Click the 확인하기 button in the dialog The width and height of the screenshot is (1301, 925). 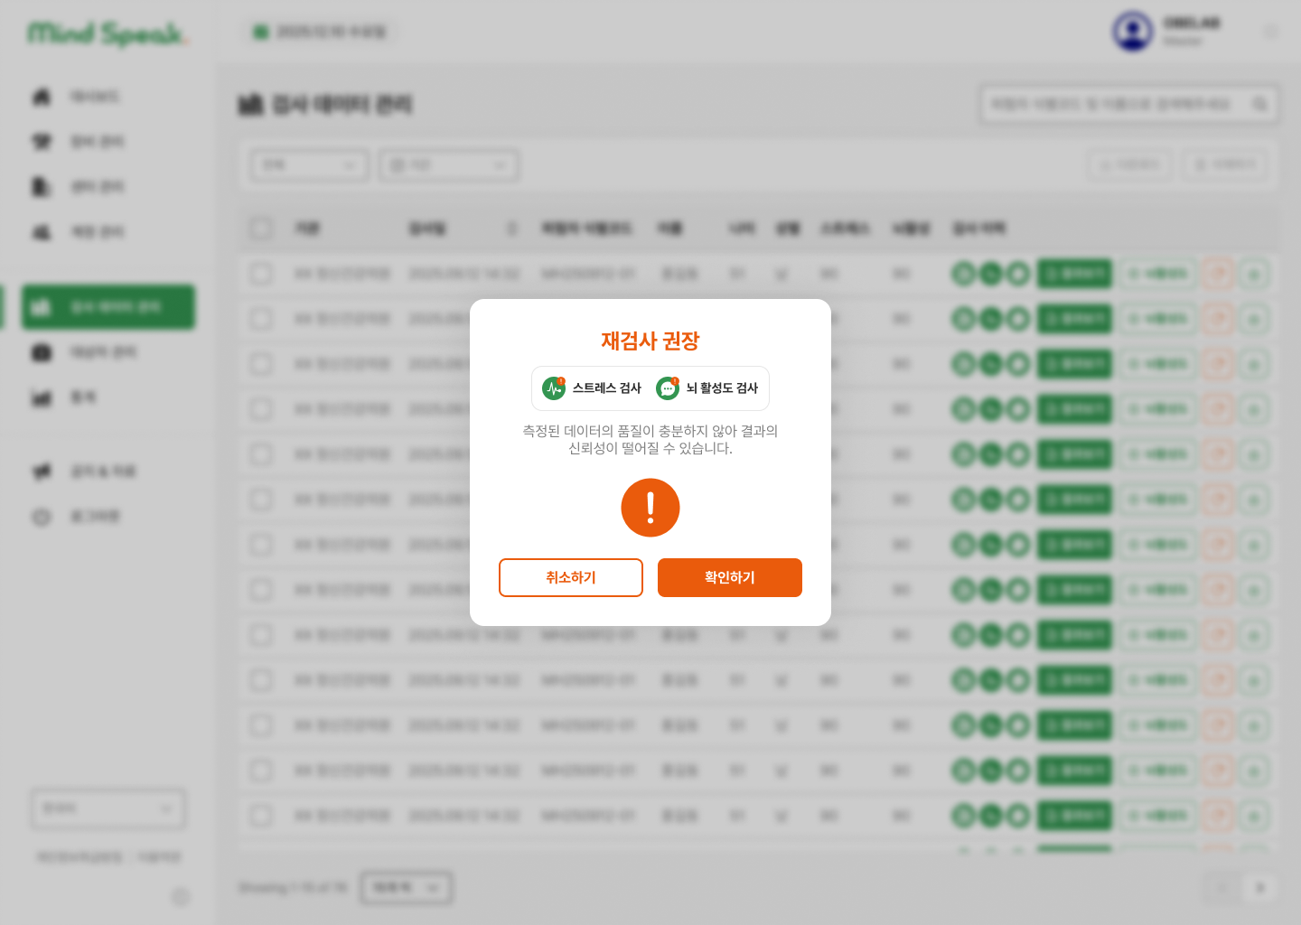[x=730, y=577]
